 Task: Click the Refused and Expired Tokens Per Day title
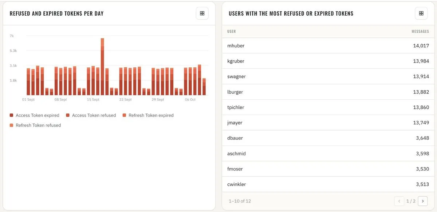pos(57,13)
